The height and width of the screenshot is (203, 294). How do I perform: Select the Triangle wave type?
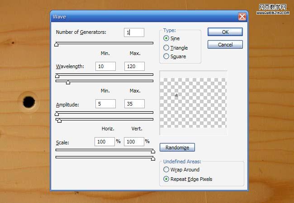pyautogui.click(x=166, y=48)
